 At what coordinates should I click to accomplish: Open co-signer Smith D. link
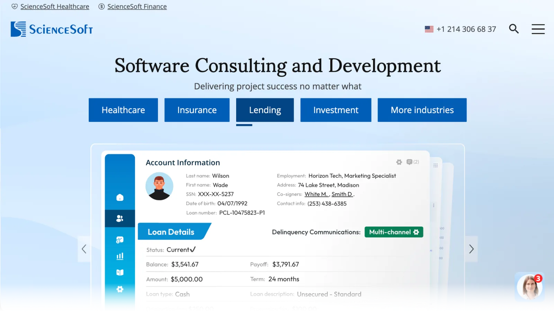click(342, 194)
